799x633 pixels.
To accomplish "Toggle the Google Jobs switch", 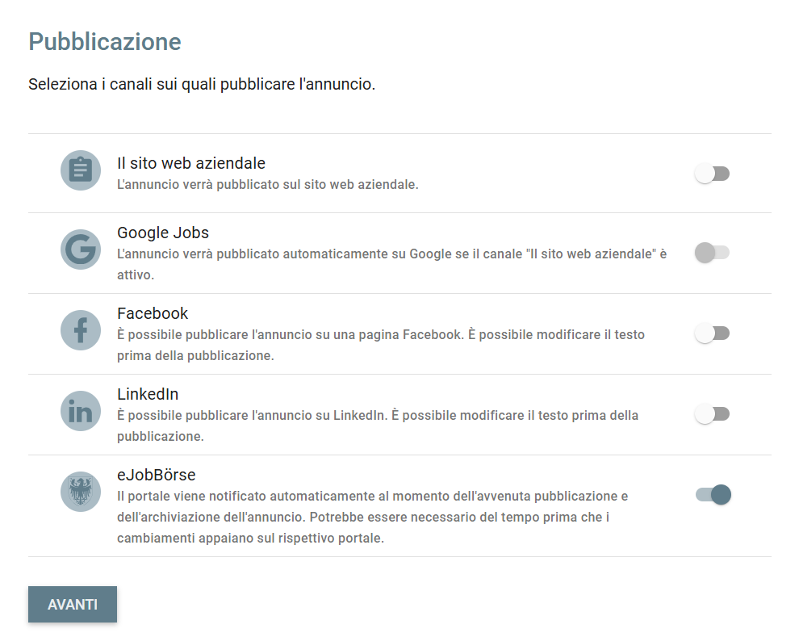I will (712, 253).
